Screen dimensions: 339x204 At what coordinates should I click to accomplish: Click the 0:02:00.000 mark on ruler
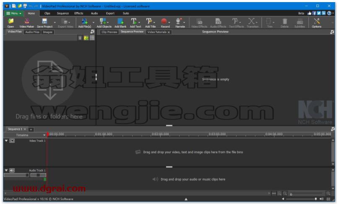click(x=160, y=134)
